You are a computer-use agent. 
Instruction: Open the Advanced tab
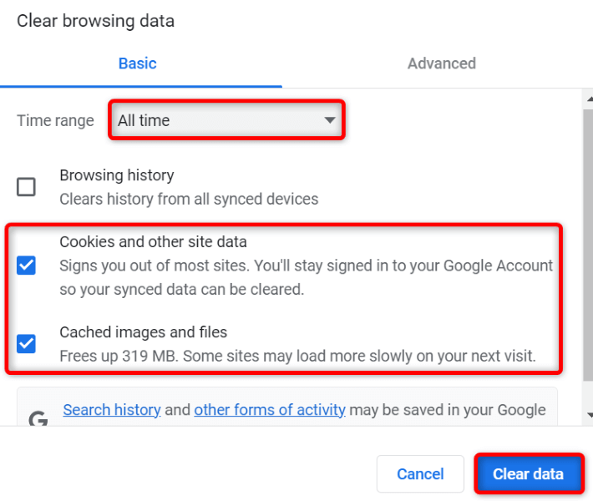pos(441,63)
